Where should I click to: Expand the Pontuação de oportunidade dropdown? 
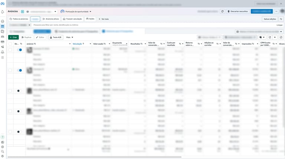[x=90, y=12]
